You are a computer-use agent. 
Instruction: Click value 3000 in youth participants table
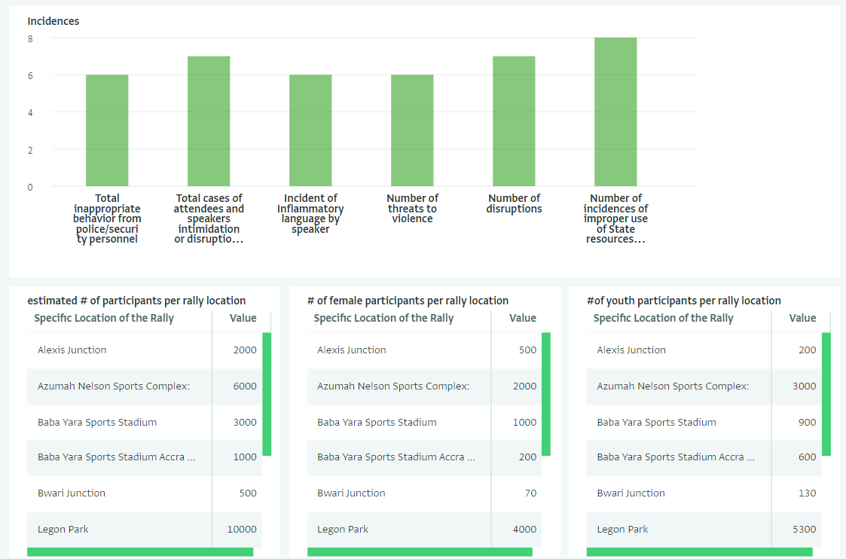click(x=805, y=386)
